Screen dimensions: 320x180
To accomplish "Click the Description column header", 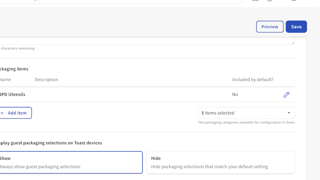I will coord(46,80).
